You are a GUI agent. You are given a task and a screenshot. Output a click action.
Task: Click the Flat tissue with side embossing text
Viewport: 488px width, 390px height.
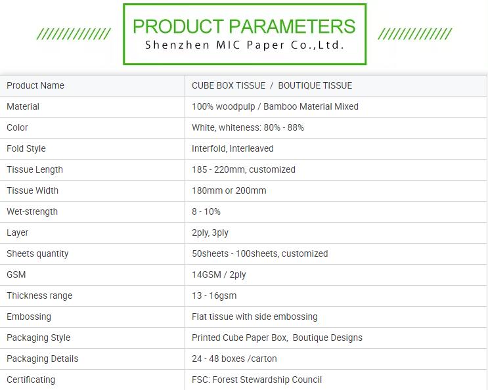pos(255,316)
